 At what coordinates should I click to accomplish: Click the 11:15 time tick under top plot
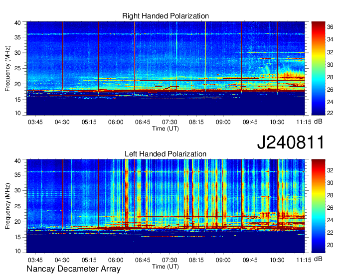(x=304, y=122)
